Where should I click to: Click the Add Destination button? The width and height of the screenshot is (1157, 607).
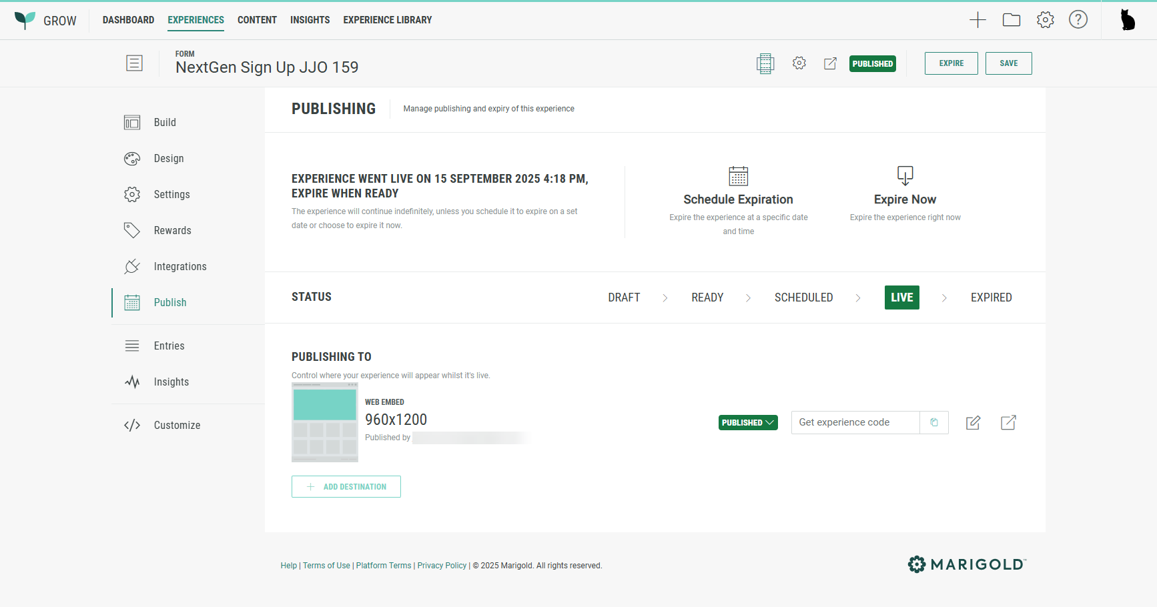click(346, 487)
